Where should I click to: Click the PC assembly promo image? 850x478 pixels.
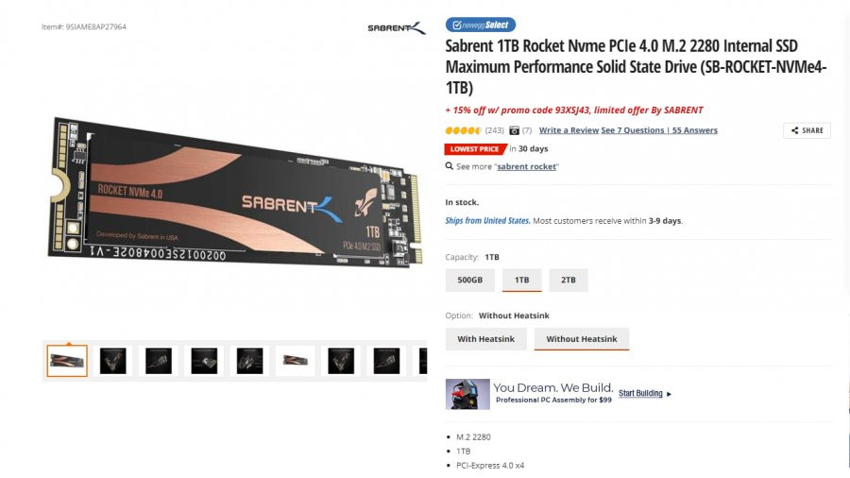pos(467,394)
